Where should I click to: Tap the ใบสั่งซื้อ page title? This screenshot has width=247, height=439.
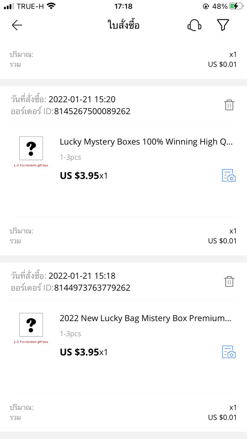pyautogui.click(x=123, y=25)
